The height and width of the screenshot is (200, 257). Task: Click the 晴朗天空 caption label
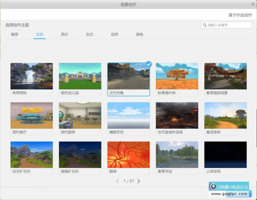click(116, 132)
